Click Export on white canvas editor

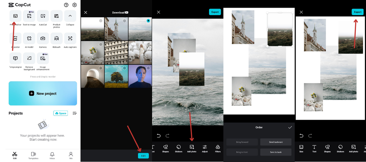358,12
